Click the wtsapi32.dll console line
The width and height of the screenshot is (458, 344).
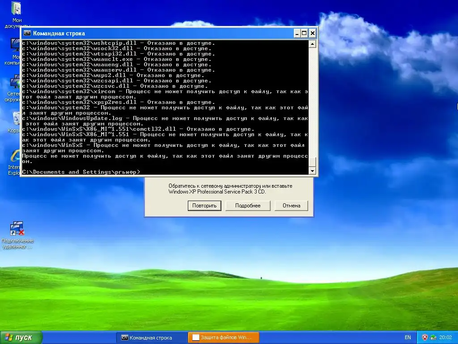(x=118, y=54)
